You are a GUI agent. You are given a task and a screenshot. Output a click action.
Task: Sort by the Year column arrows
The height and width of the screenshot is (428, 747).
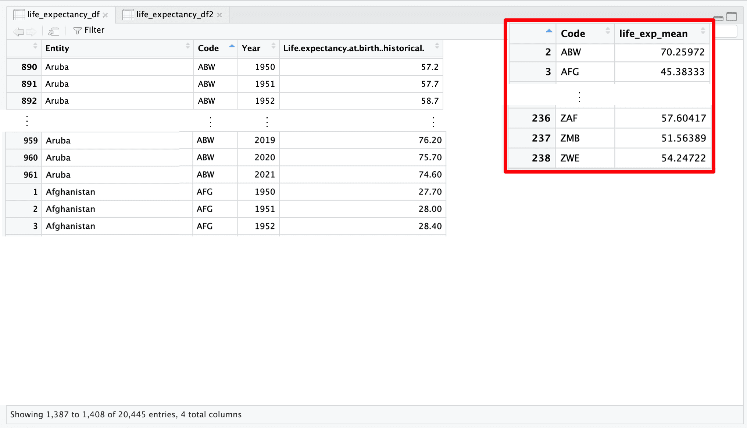click(273, 46)
